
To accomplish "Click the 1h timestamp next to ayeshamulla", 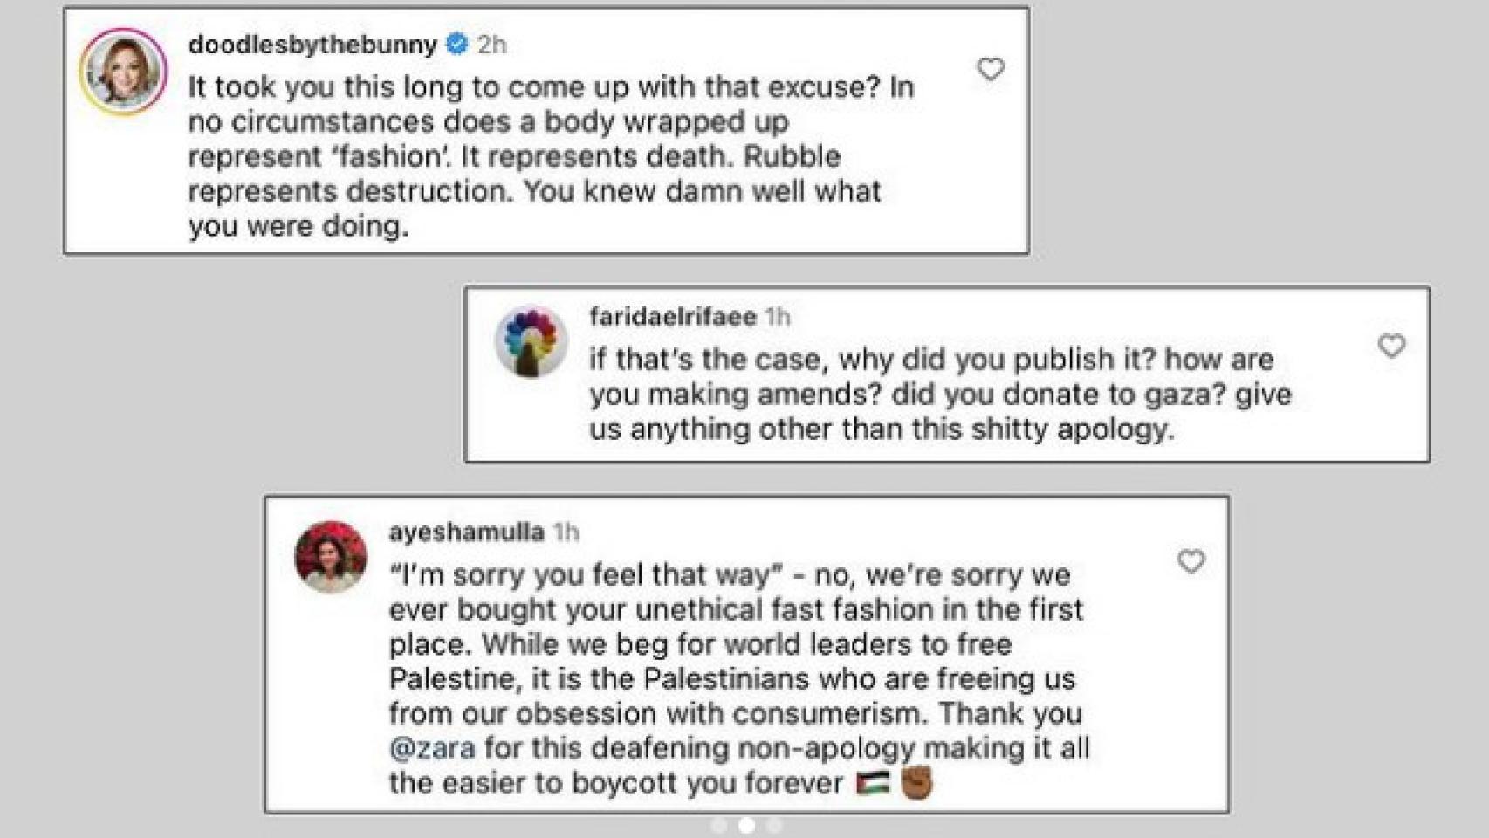I will point(566,532).
